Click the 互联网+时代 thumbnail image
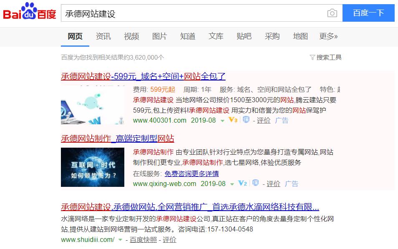This screenshot has height=249, width=398. tap(92, 167)
